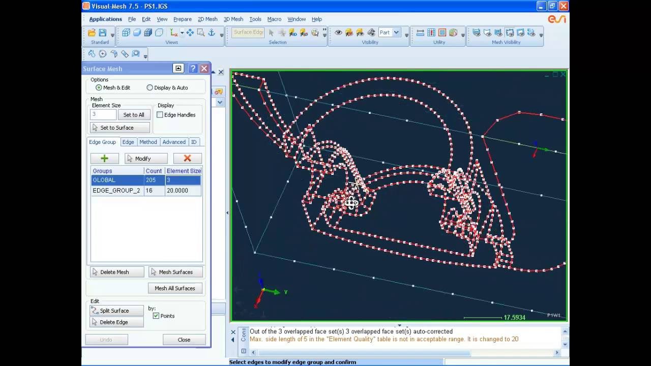The width and height of the screenshot is (651, 366).
Task: Pin the Surface Mesh dialog
Action: pos(178,68)
